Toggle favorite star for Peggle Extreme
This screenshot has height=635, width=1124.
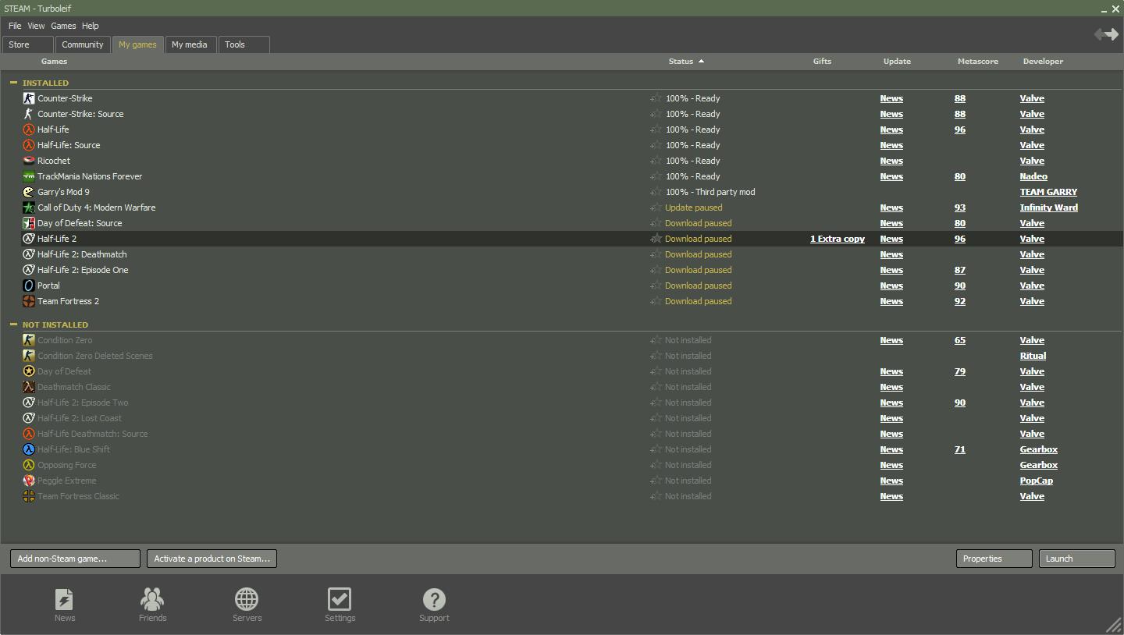pos(656,481)
